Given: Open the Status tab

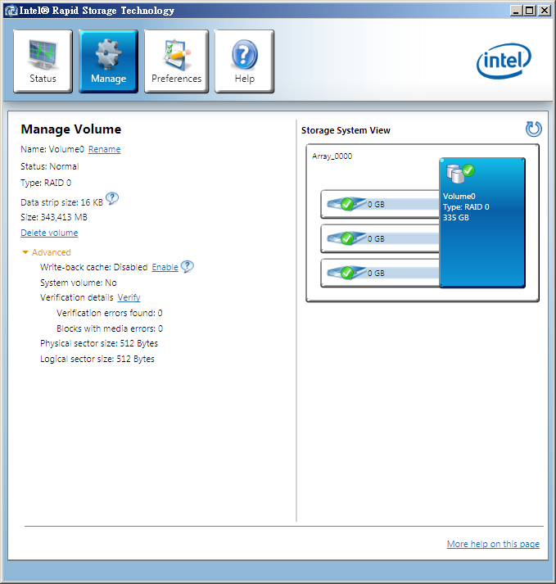Looking at the screenshot, I should (x=43, y=61).
